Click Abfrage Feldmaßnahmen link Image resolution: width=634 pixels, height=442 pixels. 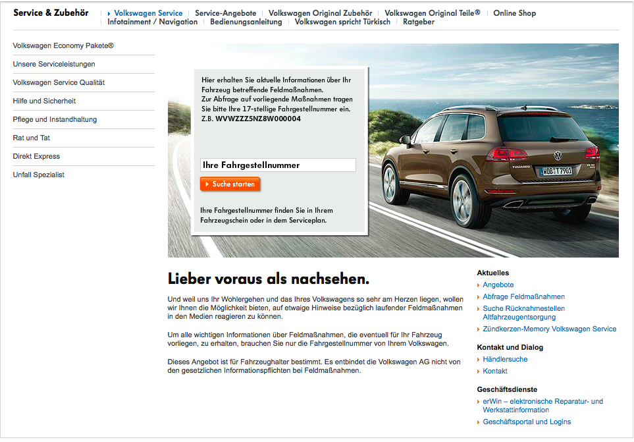click(523, 296)
